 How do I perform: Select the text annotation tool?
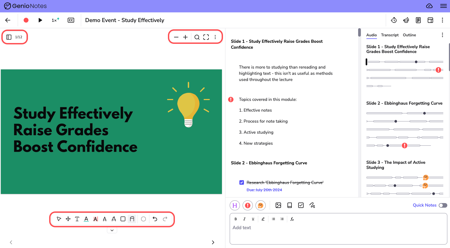pyautogui.click(x=77, y=219)
